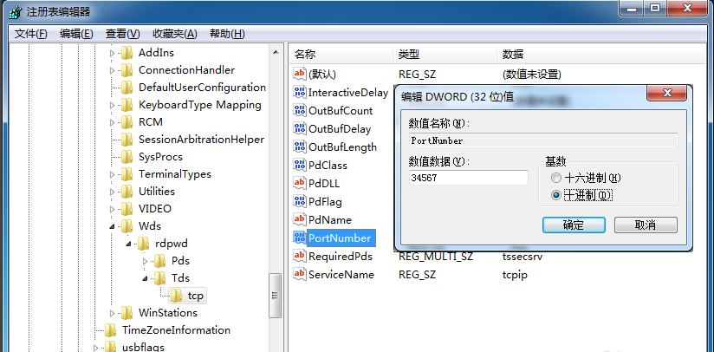Click the PdFlag DWORD icon

pyautogui.click(x=300, y=201)
